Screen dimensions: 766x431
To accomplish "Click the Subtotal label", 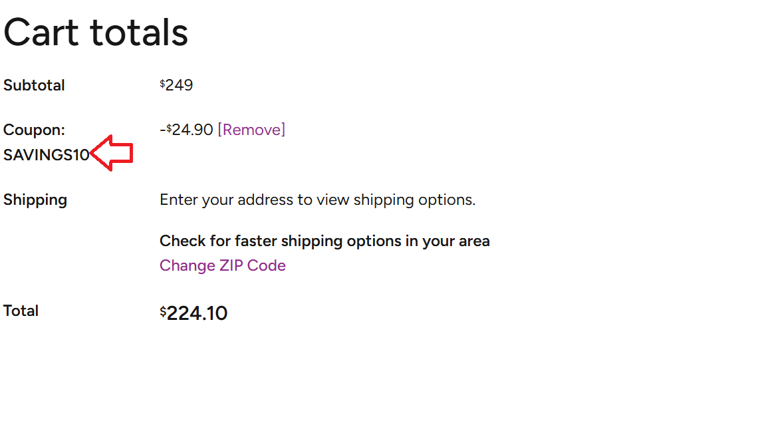I will tap(34, 85).
